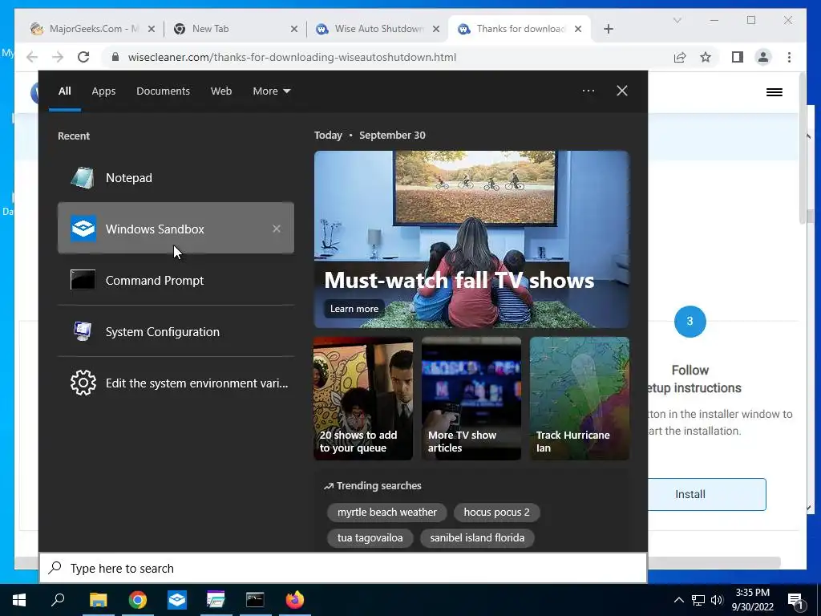Close the Windows search panel

(622, 91)
